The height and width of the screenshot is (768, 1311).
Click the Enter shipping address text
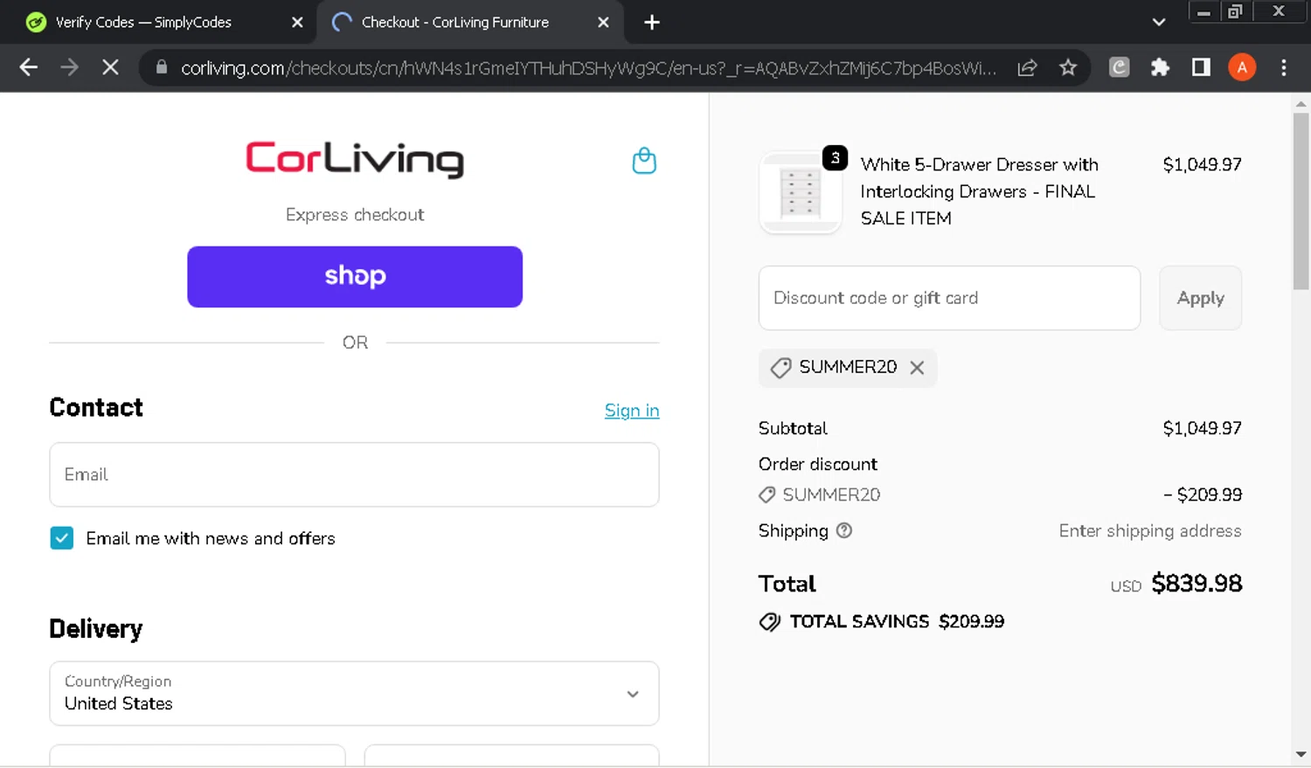[1150, 531]
